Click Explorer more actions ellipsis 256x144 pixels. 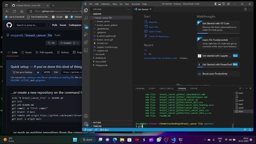(129, 9)
